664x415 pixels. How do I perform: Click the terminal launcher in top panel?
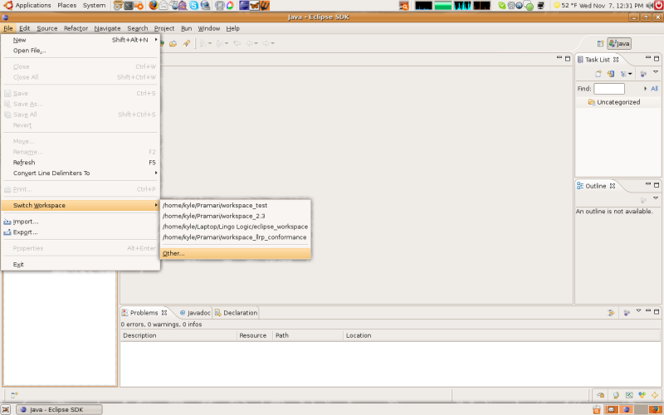pyautogui.click(x=129, y=6)
